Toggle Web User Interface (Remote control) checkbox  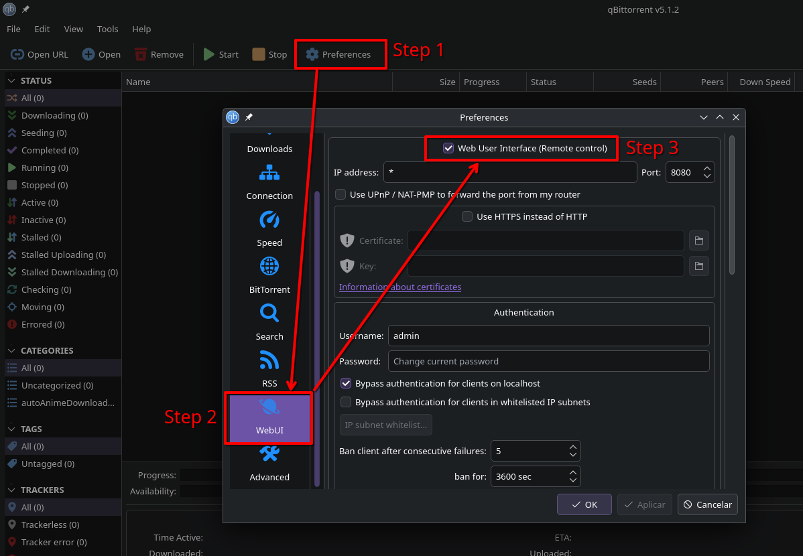[448, 148]
